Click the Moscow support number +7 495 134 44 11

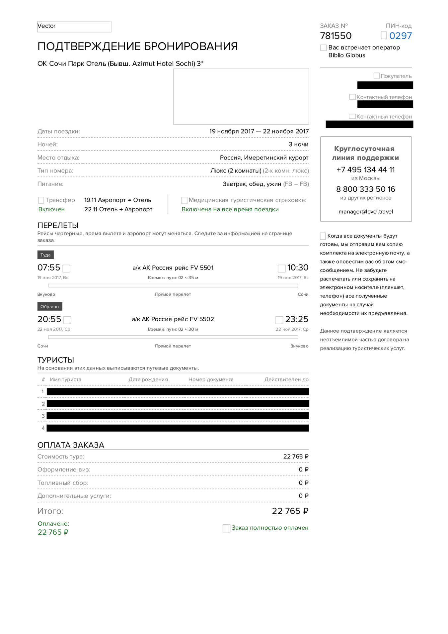coord(366,170)
